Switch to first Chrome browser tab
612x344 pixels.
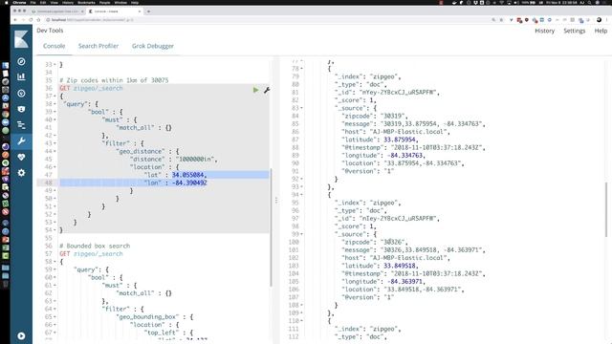click(x=57, y=11)
